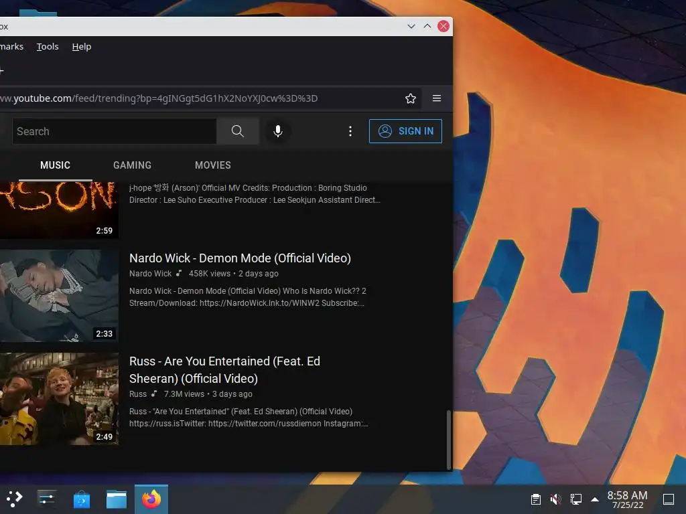
Task: Open the Arson video thumbnail
Action: coord(59,210)
